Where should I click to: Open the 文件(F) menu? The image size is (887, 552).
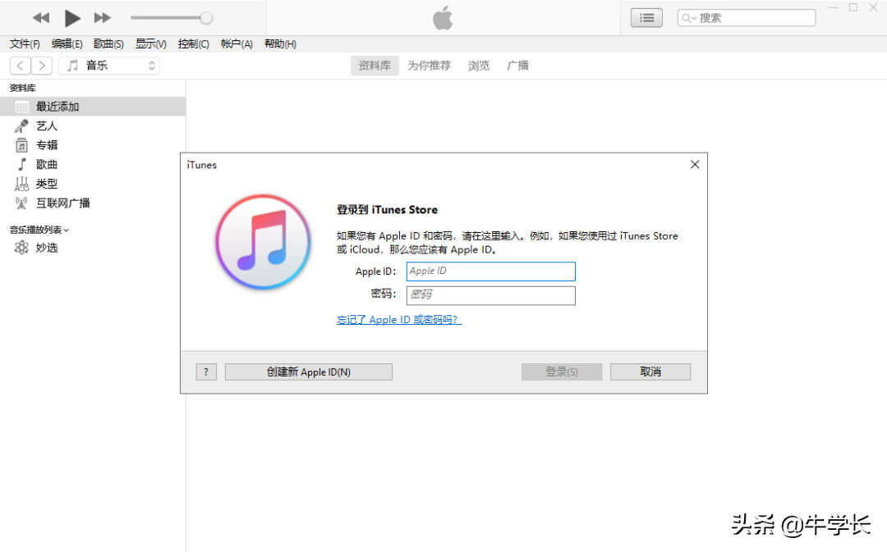[25, 44]
